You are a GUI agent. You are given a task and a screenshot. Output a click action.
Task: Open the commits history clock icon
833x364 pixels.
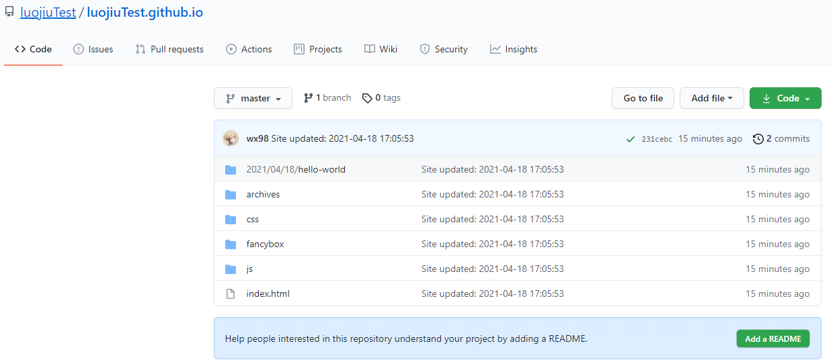coord(758,139)
